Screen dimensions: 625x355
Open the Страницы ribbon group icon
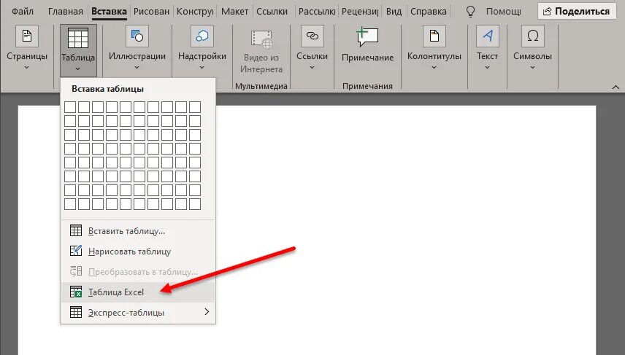coord(27,36)
